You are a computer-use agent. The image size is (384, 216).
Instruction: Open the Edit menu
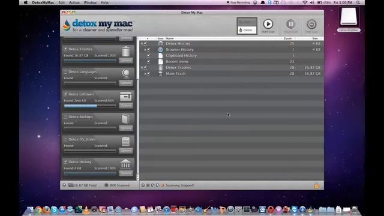click(61, 2)
